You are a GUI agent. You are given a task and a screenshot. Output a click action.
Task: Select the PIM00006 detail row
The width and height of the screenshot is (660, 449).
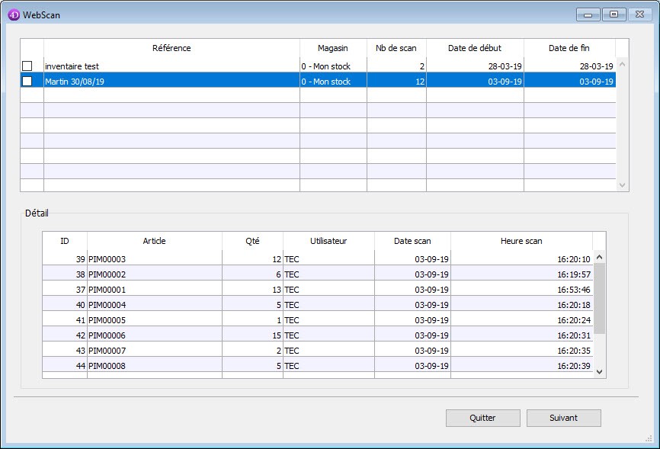[154, 335]
